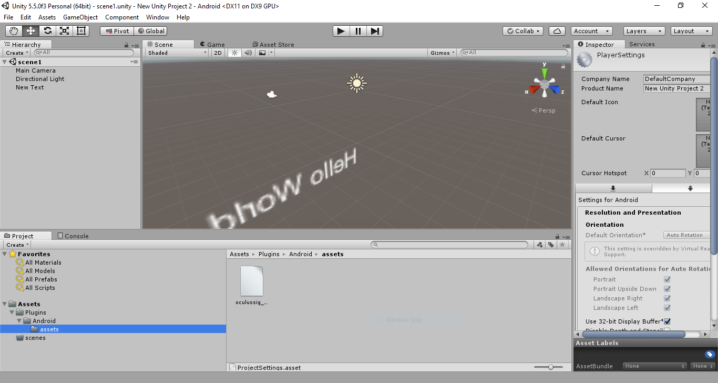
Task: Select the Standalone platform settings tab
Action: tap(613, 188)
